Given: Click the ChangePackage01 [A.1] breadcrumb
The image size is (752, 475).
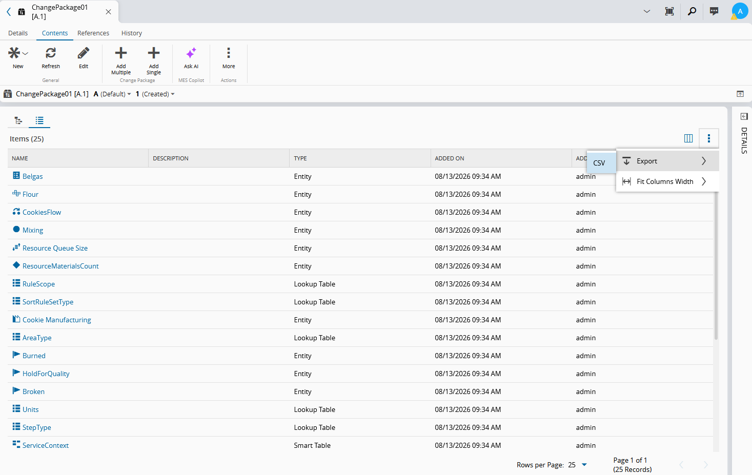Looking at the screenshot, I should pyautogui.click(x=52, y=94).
